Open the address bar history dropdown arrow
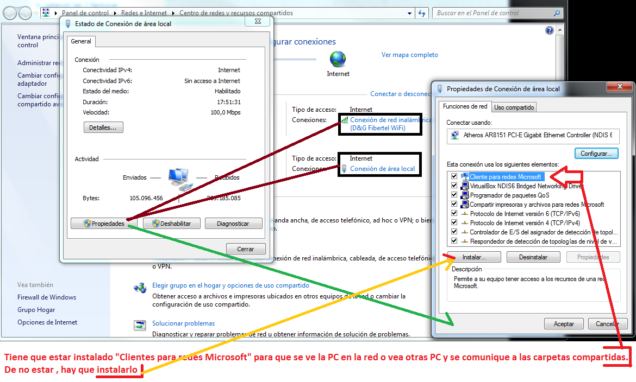The height and width of the screenshot is (382, 636). [409, 13]
